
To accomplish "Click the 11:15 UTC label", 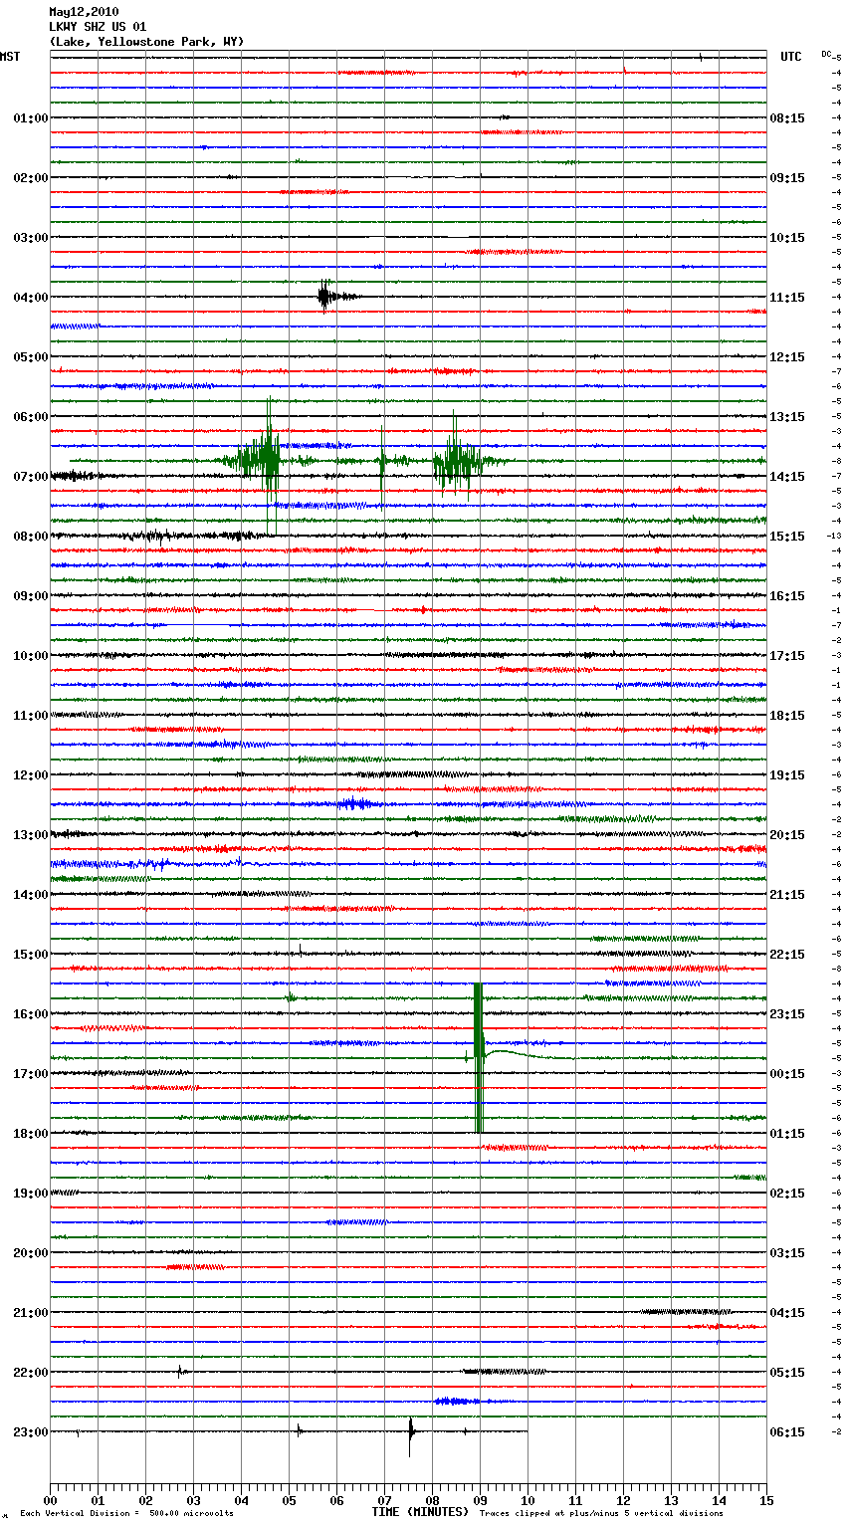I will (x=787, y=298).
